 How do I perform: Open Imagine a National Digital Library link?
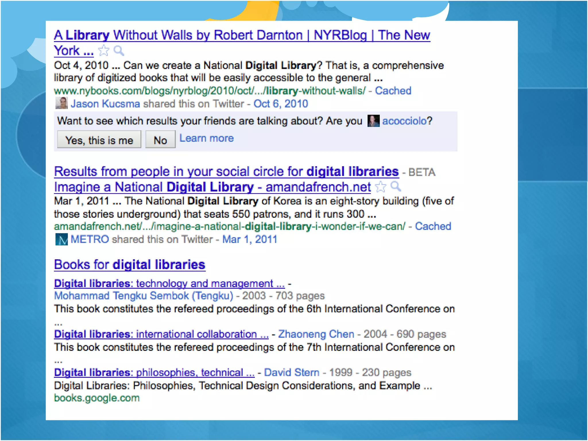(212, 187)
